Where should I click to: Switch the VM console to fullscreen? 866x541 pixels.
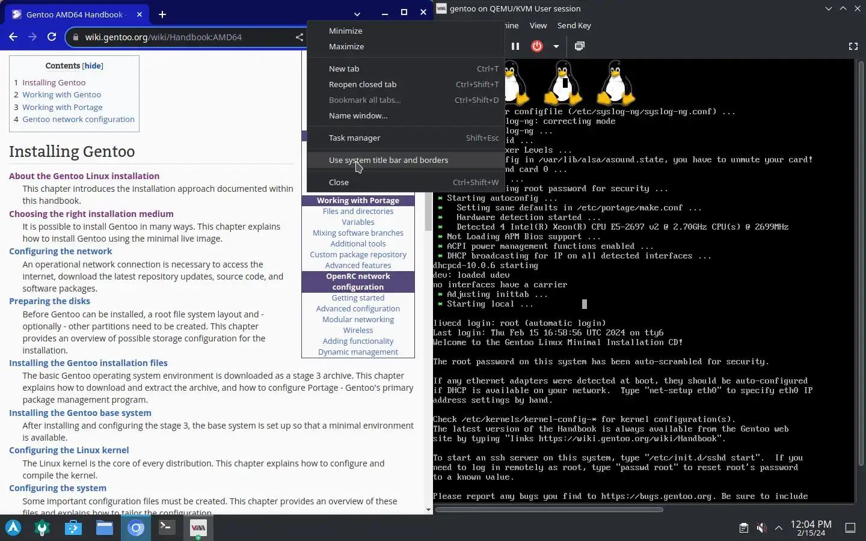[x=853, y=46]
